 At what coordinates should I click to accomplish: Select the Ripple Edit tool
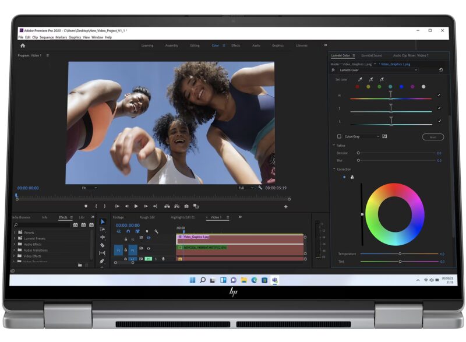(x=103, y=237)
